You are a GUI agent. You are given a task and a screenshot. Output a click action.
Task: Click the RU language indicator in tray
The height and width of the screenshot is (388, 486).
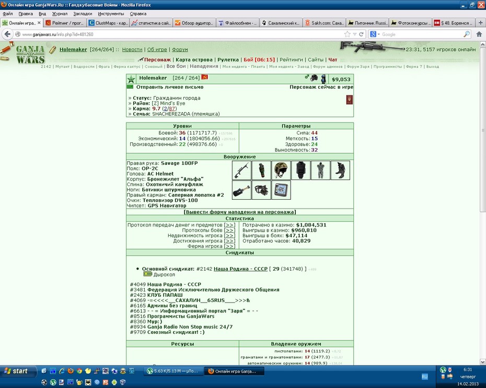click(424, 376)
